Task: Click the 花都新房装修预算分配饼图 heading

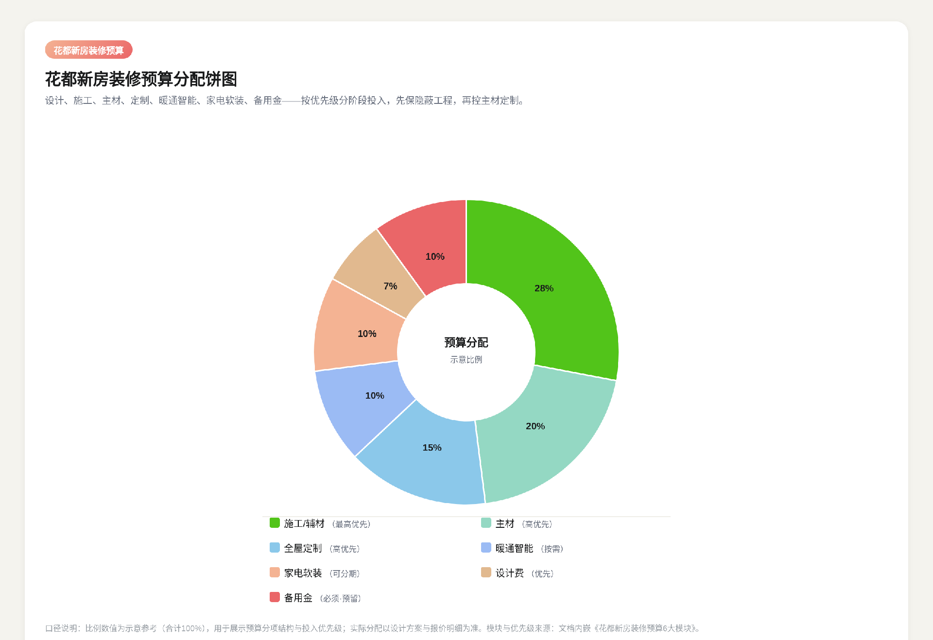Action: (141, 79)
